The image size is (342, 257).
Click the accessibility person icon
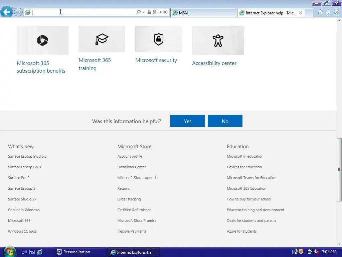(218, 40)
